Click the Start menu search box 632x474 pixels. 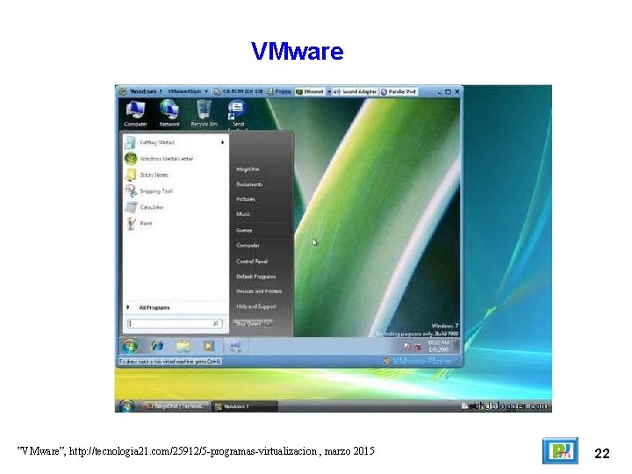[x=175, y=323]
